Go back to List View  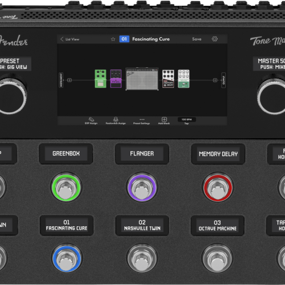(x=70, y=39)
